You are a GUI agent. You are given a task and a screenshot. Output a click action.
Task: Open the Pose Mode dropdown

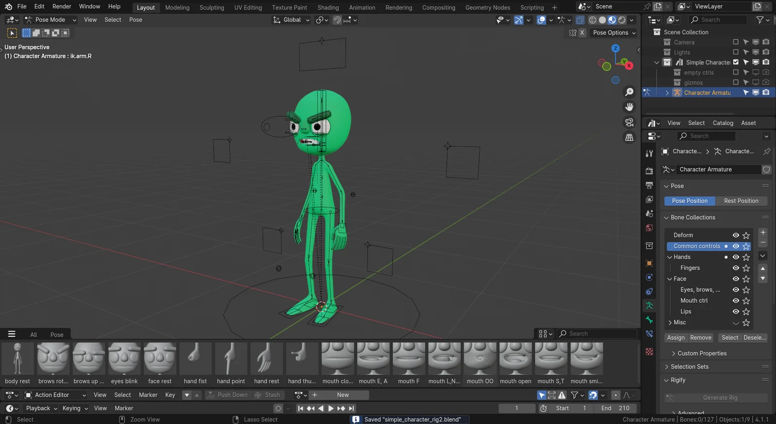tap(51, 20)
